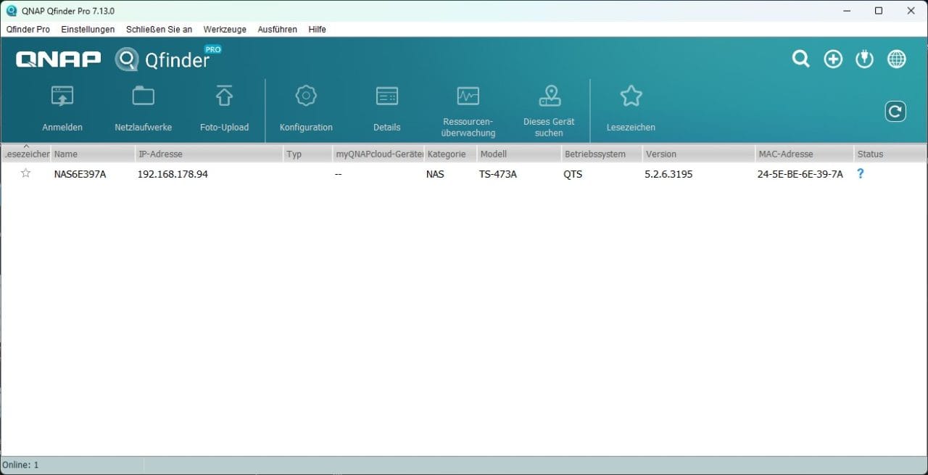The width and height of the screenshot is (928, 475).
Task: Open the Ausführen menu
Action: pyautogui.click(x=277, y=30)
